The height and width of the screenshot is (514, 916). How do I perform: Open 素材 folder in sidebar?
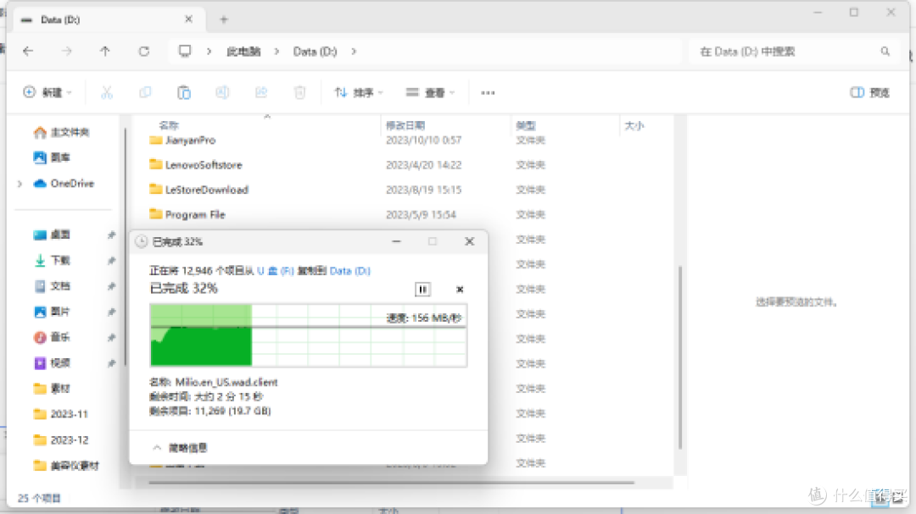coord(52,389)
